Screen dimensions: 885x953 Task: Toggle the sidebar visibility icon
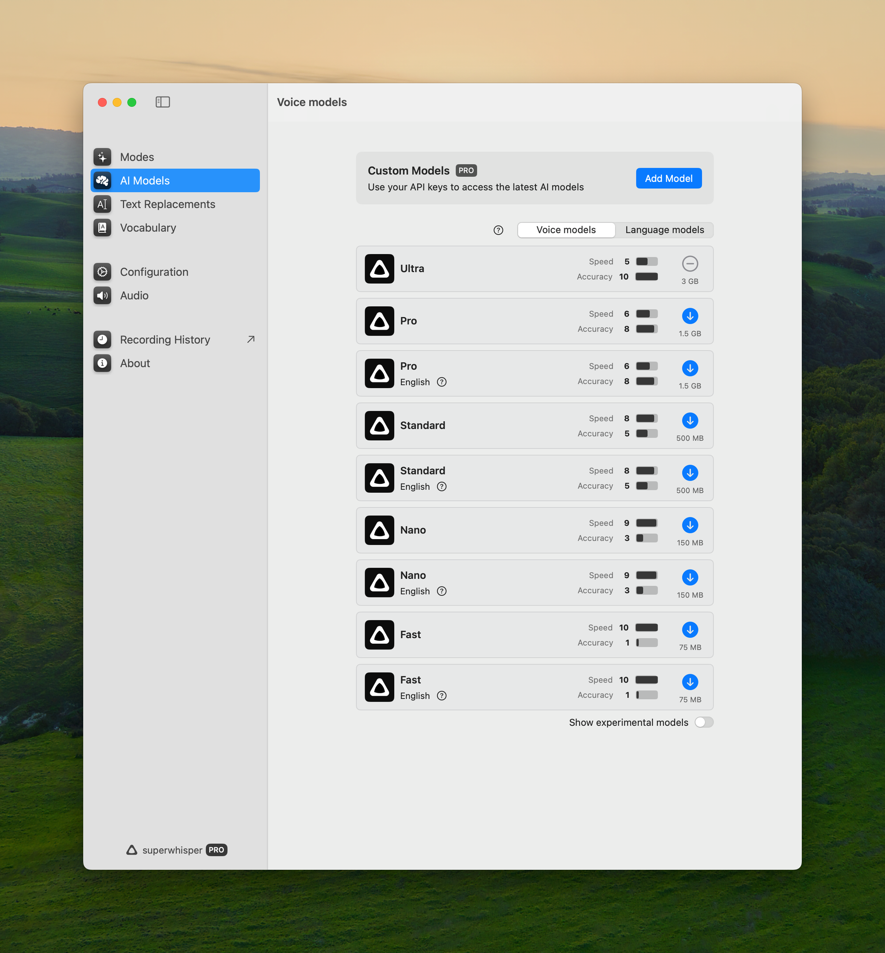(162, 102)
